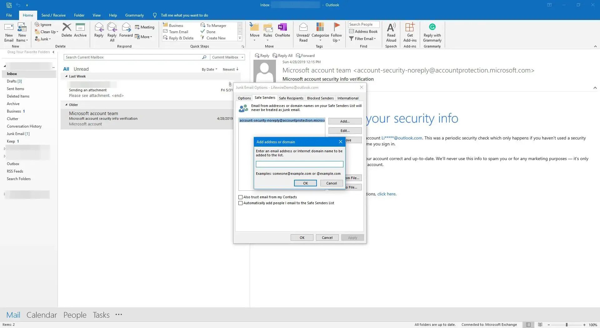This screenshot has width=600, height=328.
Task: Switch to Blocked Senders tab
Action: [x=320, y=98]
